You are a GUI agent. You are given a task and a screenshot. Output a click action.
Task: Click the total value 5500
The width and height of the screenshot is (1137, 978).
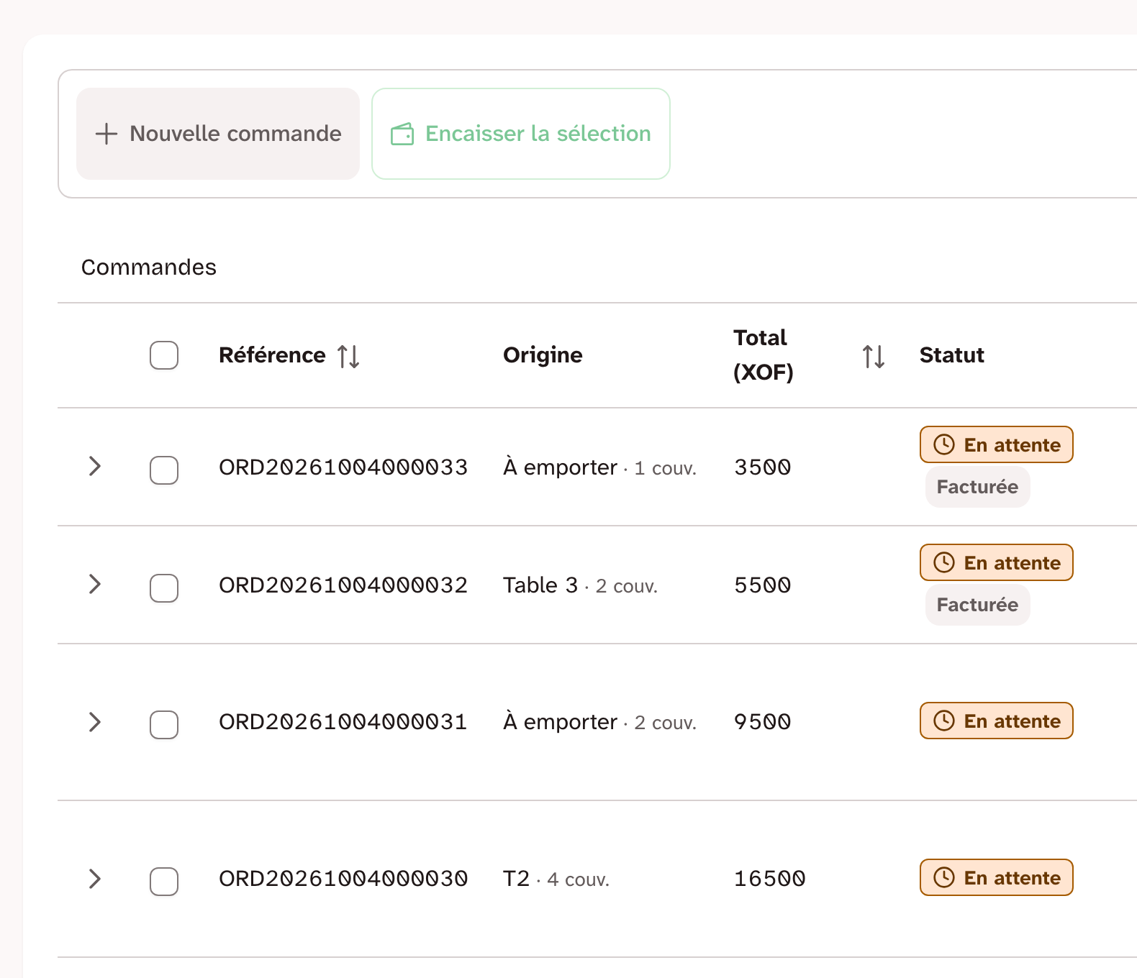[763, 585]
